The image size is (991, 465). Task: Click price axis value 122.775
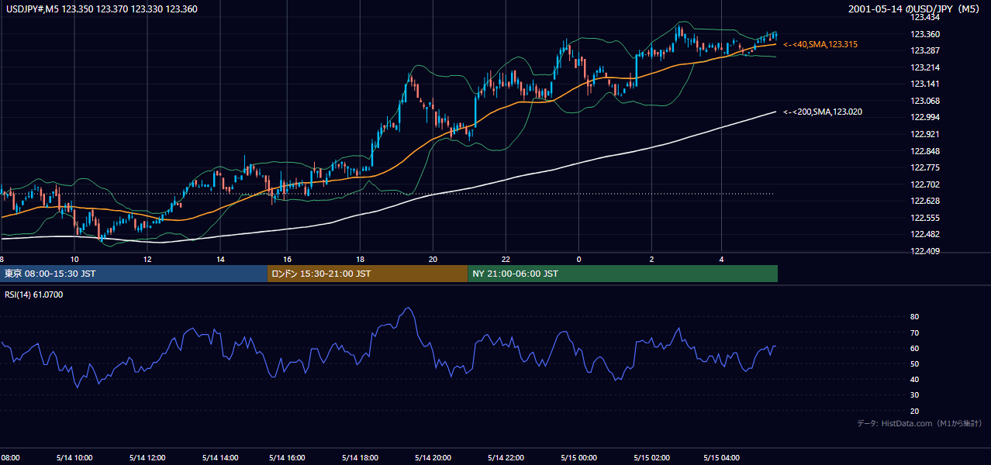click(924, 167)
